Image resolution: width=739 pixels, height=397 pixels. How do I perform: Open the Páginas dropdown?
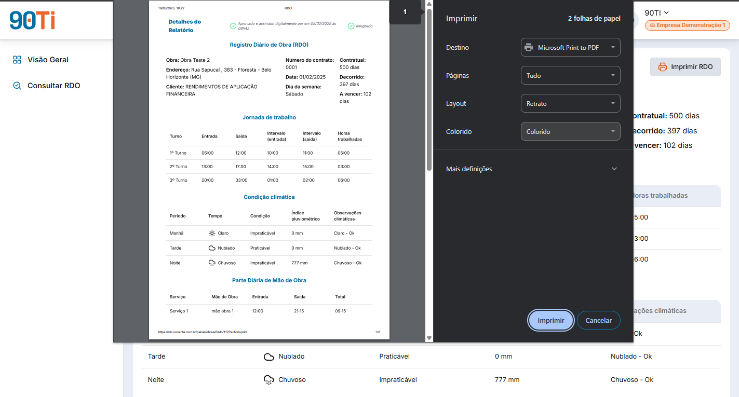click(x=570, y=75)
